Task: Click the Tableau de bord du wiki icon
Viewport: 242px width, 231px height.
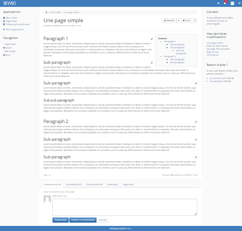Action: tap(4, 24)
